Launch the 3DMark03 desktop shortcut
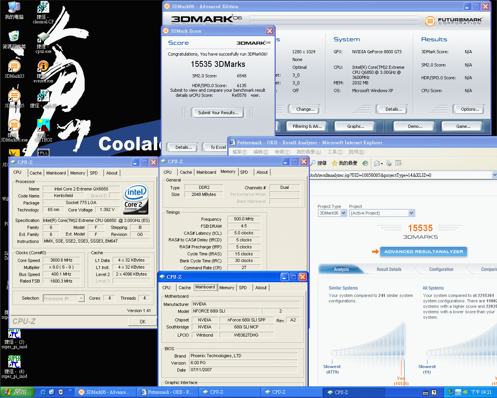 click(14, 69)
